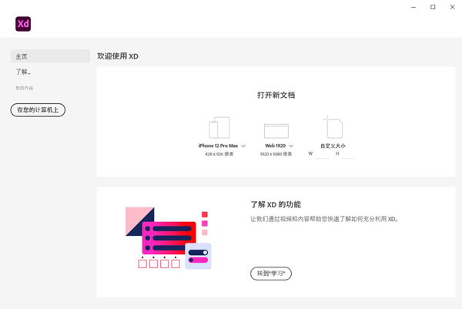Maximize the XD window
Image resolution: width=462 pixels, height=309 pixels.
(433, 7)
